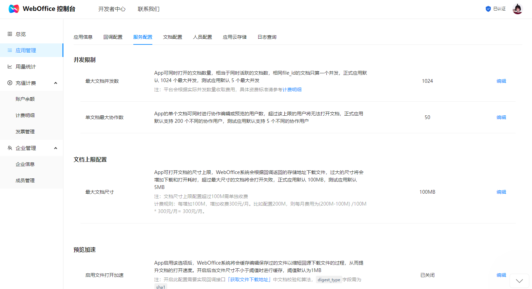
Task: Click the 总览 grid icon
Action: click(x=10, y=34)
